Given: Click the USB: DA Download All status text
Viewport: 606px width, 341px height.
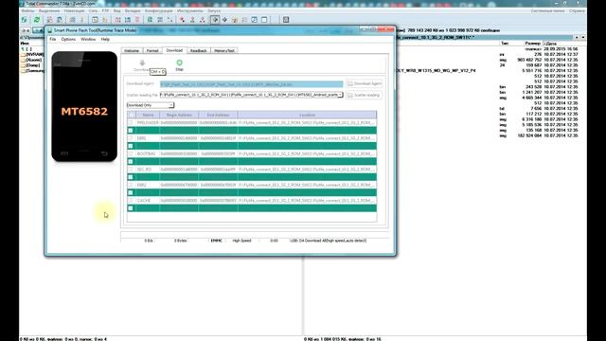Looking at the screenshot, I should click(x=329, y=241).
